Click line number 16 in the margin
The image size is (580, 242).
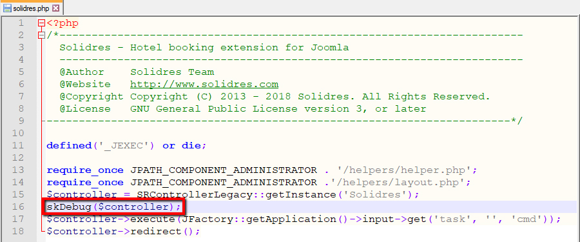click(x=18, y=207)
